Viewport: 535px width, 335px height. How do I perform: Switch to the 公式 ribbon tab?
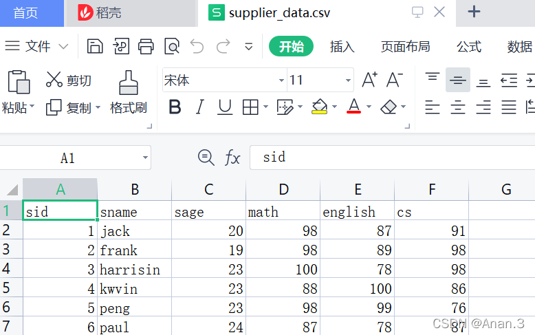tap(469, 46)
